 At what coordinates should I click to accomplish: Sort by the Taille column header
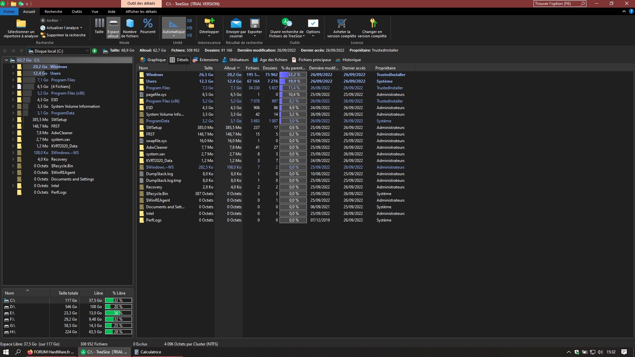pyautogui.click(x=201, y=68)
